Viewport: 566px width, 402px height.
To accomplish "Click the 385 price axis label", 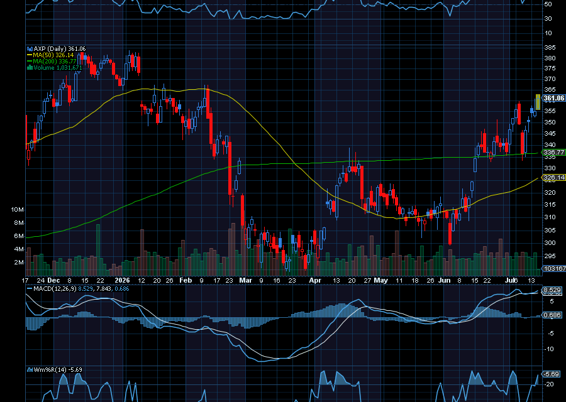I will click(x=550, y=48).
